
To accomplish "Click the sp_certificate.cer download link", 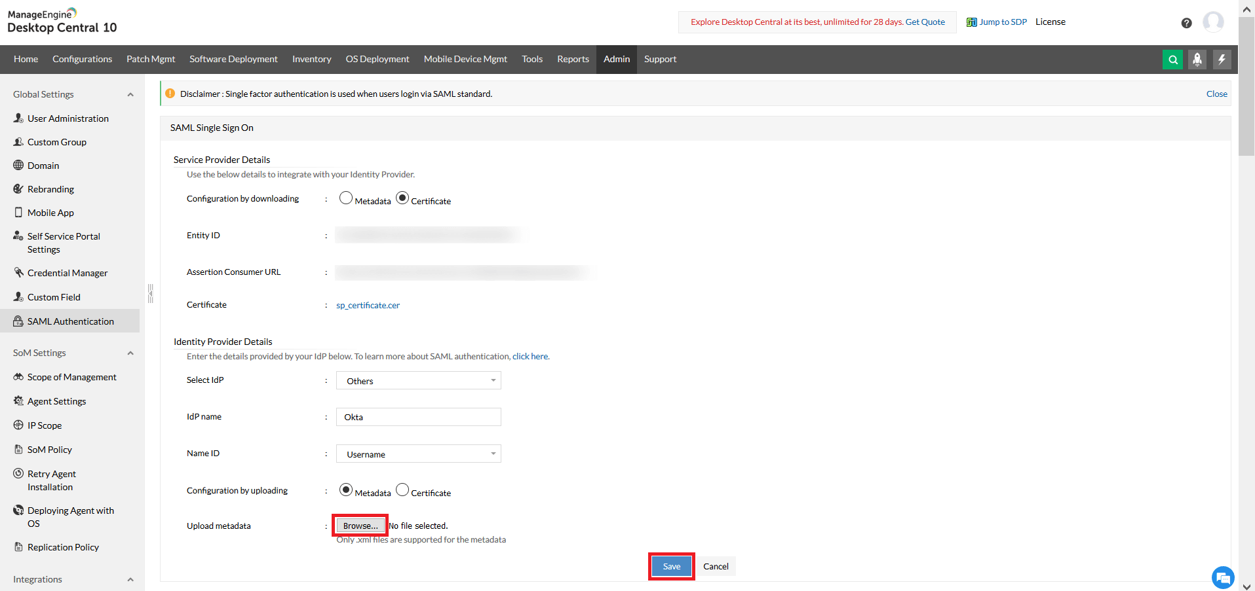I will (x=368, y=305).
